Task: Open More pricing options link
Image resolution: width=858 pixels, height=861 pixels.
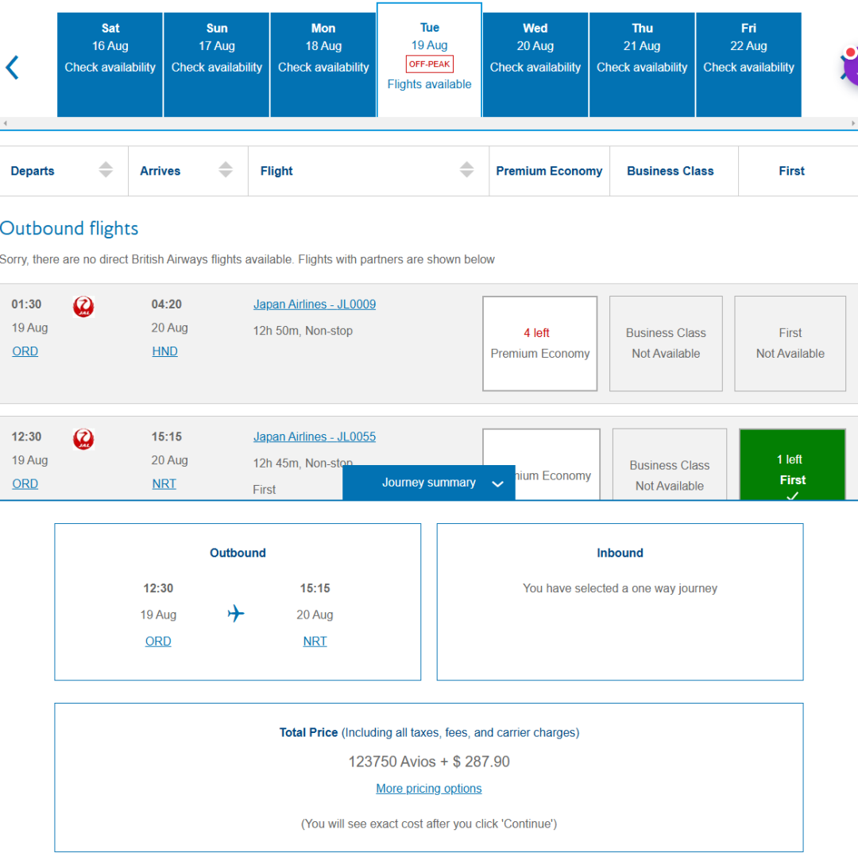Action: tap(428, 789)
